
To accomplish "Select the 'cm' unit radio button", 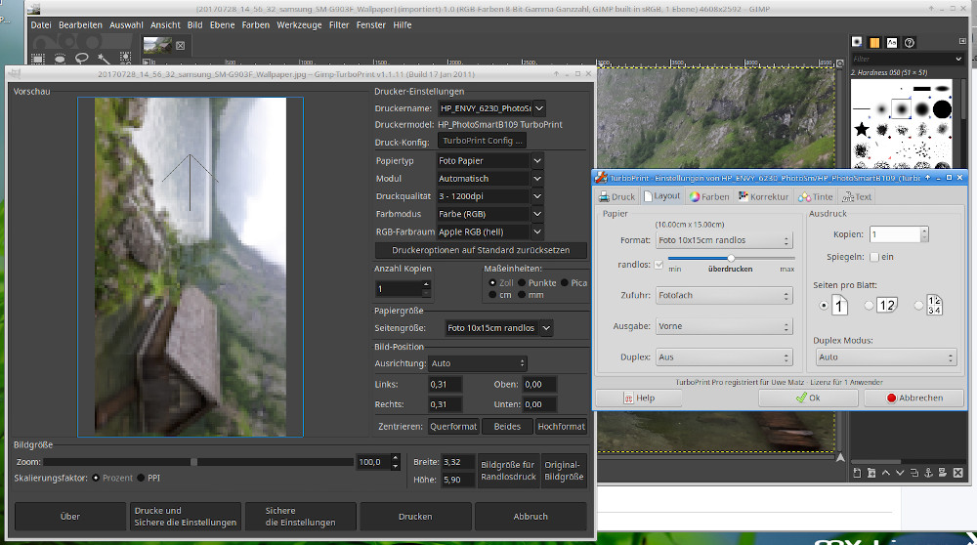I will click(x=493, y=294).
